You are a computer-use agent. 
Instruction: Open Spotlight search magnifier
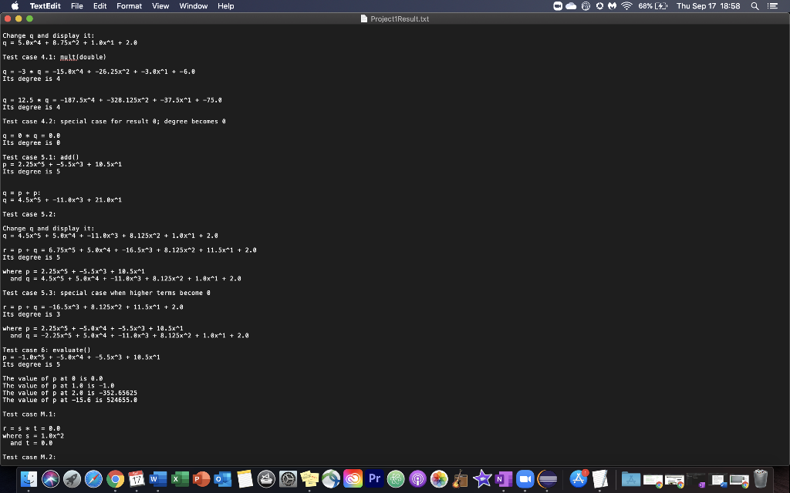[x=755, y=6]
